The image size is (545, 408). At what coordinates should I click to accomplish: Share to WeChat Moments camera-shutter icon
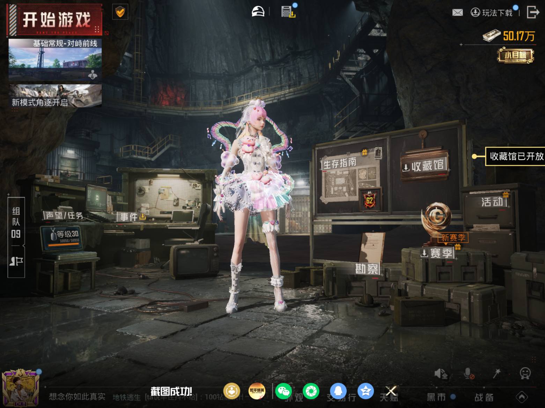(311, 391)
